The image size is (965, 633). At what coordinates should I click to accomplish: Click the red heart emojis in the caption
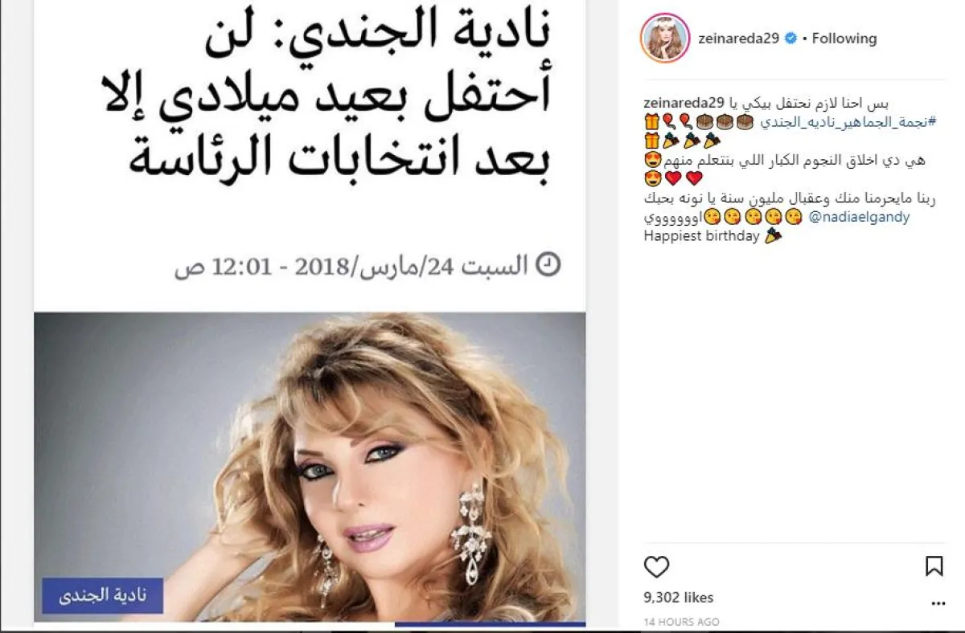click(684, 178)
